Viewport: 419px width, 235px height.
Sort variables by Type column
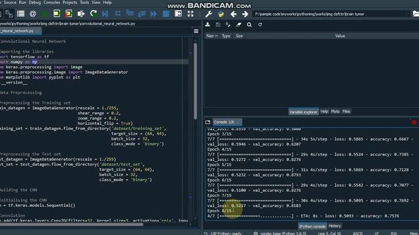point(226,36)
